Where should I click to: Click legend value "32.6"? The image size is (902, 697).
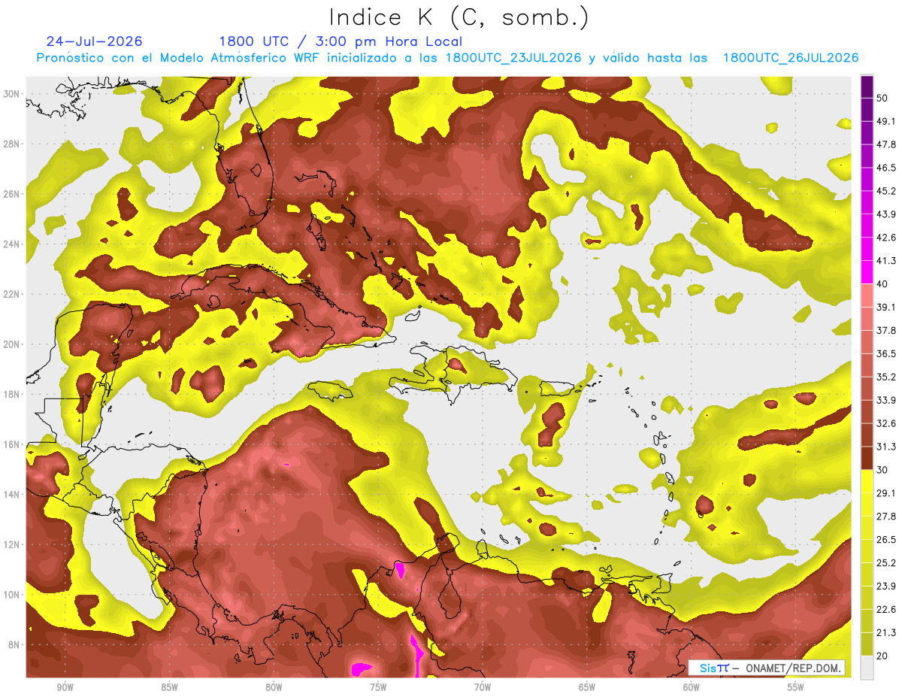[886, 423]
